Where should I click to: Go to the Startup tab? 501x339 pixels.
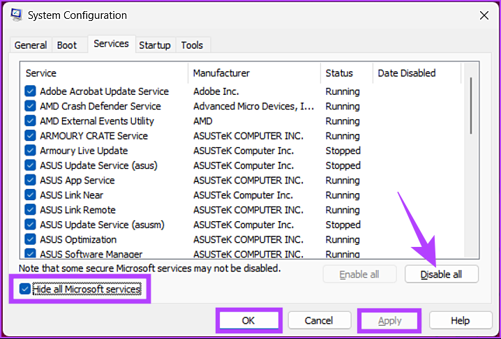click(155, 45)
